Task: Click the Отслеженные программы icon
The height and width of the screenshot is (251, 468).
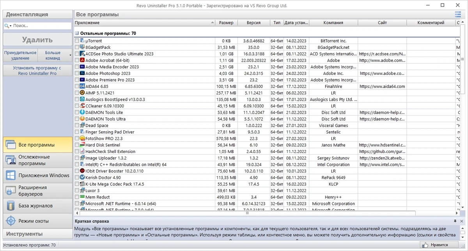Action: pos(11,160)
